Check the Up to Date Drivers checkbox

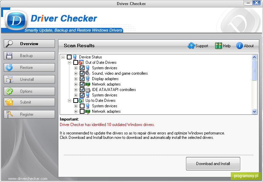76,101
